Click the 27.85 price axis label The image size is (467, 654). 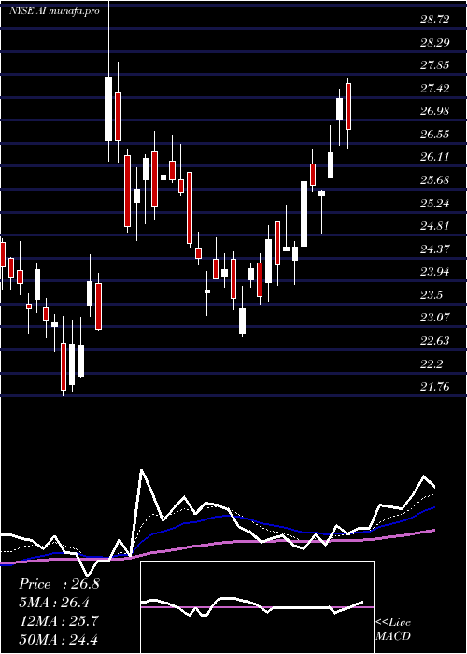point(435,65)
